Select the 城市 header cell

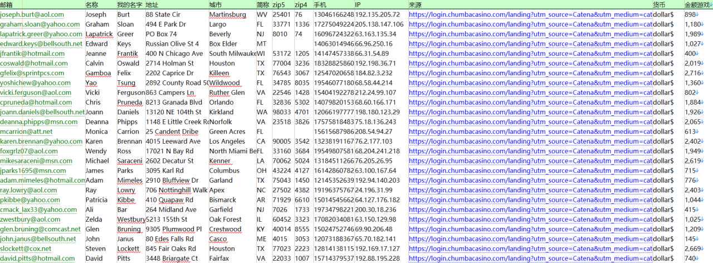tap(216, 4)
